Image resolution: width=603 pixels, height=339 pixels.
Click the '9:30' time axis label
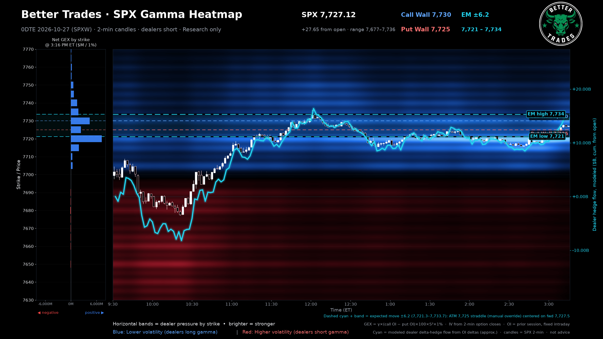tap(113, 304)
